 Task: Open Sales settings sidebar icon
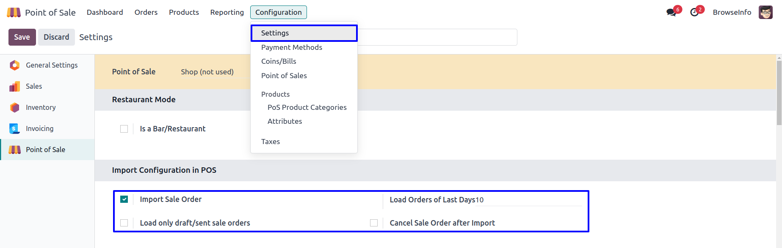(14, 86)
